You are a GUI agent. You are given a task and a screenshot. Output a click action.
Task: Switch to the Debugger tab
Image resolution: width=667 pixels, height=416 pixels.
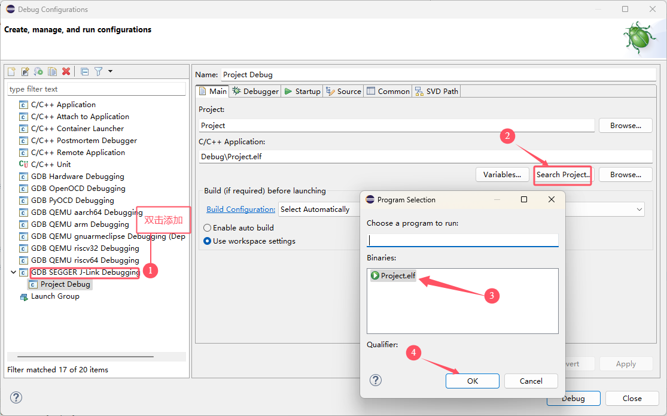point(255,91)
